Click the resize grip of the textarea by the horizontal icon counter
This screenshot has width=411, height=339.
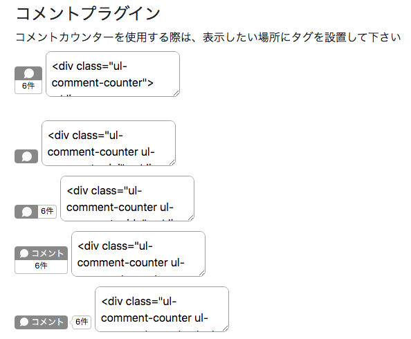(191, 218)
